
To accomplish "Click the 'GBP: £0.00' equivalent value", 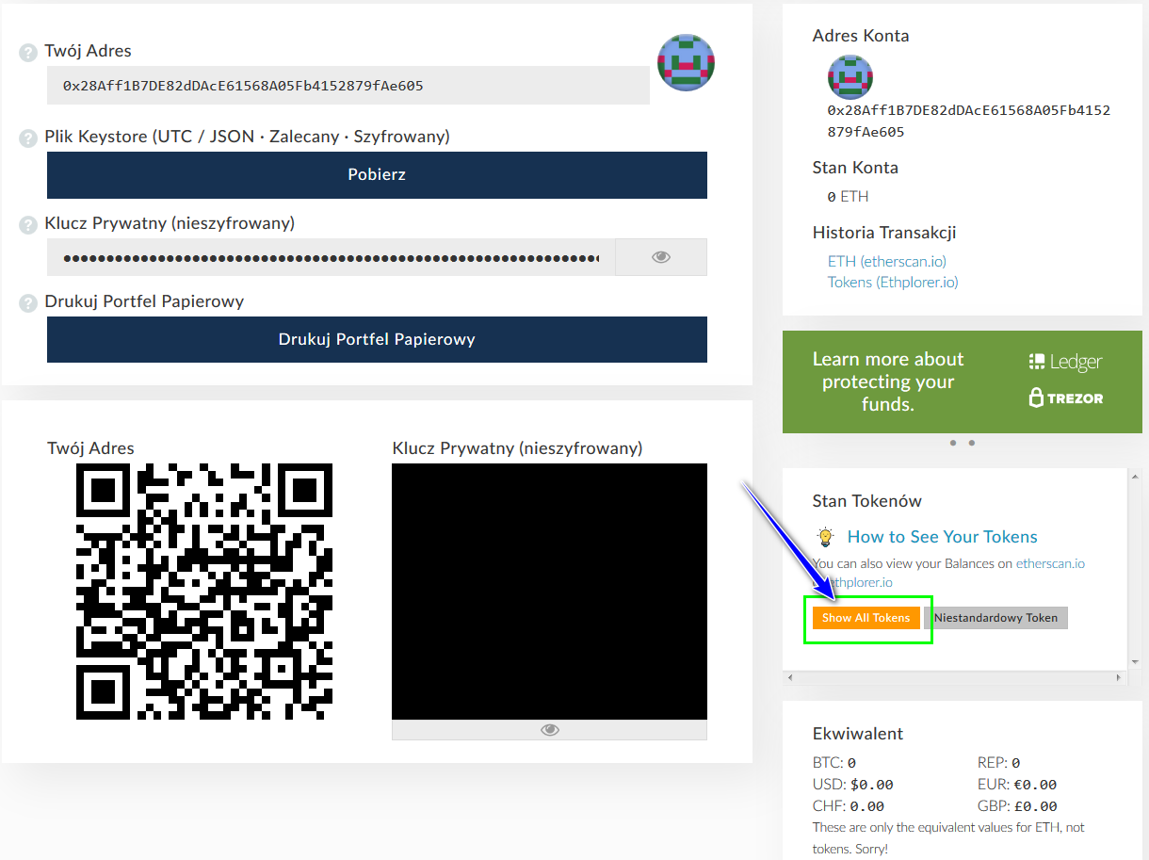I will (1017, 805).
